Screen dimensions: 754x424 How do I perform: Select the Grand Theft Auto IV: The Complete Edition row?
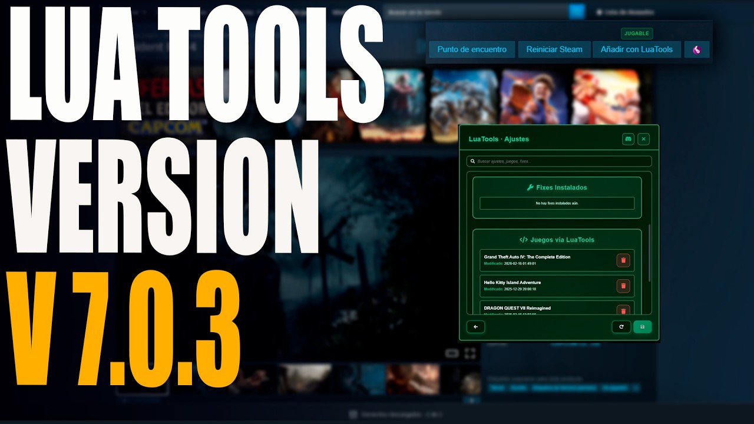557,260
